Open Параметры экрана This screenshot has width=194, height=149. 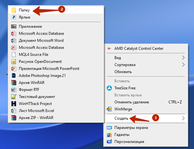click(x=146, y=128)
